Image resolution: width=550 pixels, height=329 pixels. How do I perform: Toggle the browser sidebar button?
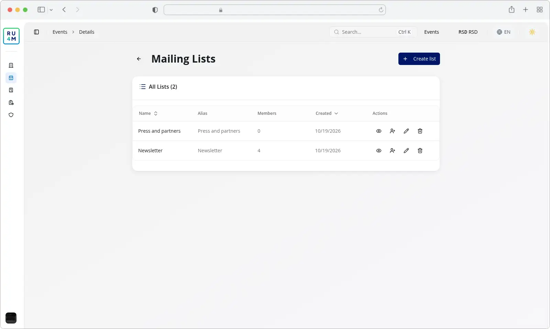point(41,10)
